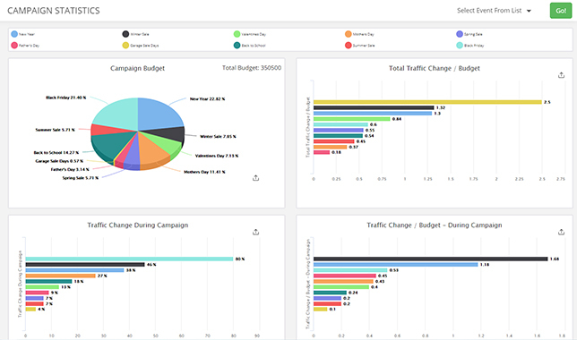Click the orange 27 % bar in Traffic Change During Campaign

(60, 276)
